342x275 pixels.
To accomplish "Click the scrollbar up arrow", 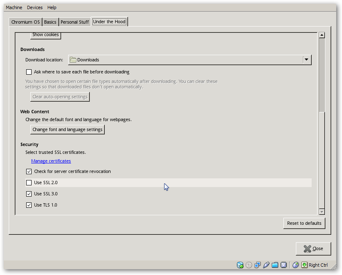I will [322, 35].
